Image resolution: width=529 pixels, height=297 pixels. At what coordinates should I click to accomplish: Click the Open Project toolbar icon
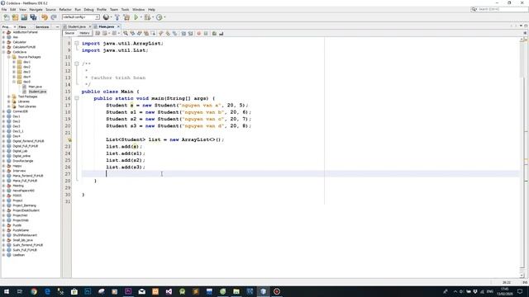[x=24, y=17]
